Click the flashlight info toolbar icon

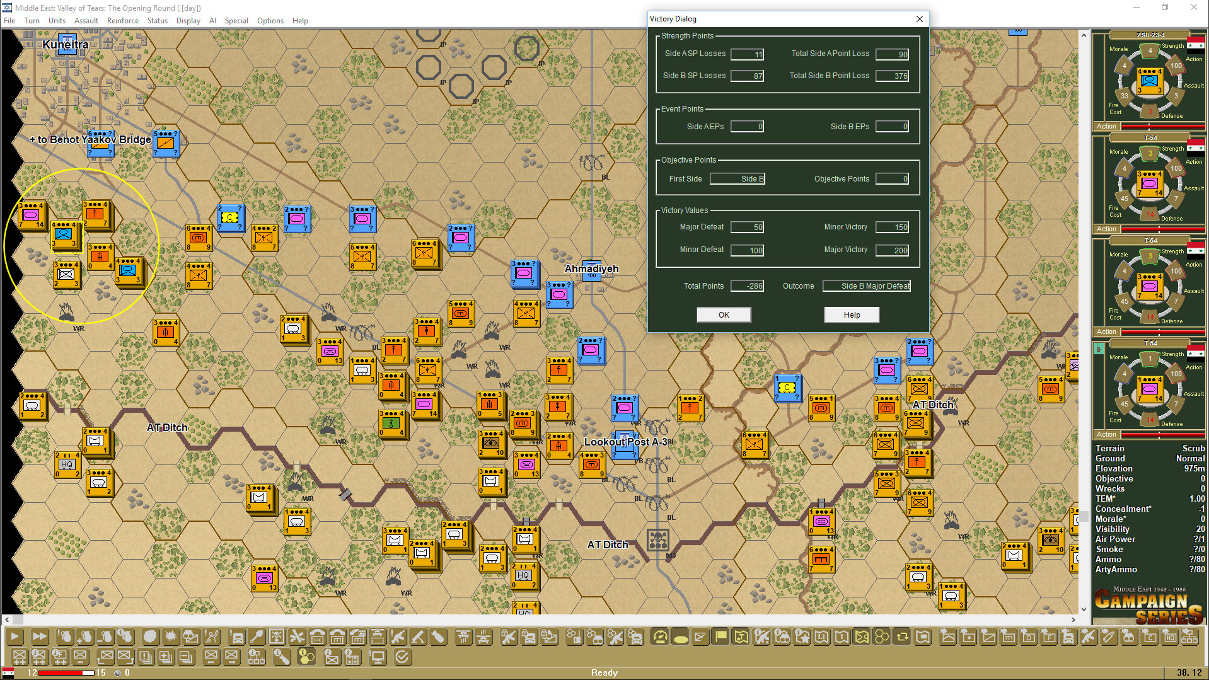coord(282,657)
